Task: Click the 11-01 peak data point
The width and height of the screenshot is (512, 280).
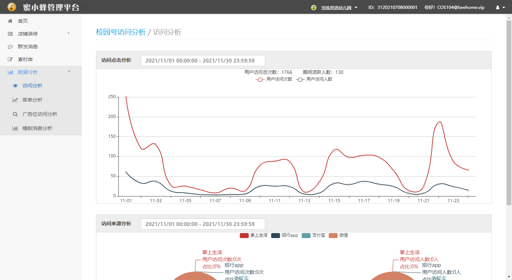Action: 126,97
